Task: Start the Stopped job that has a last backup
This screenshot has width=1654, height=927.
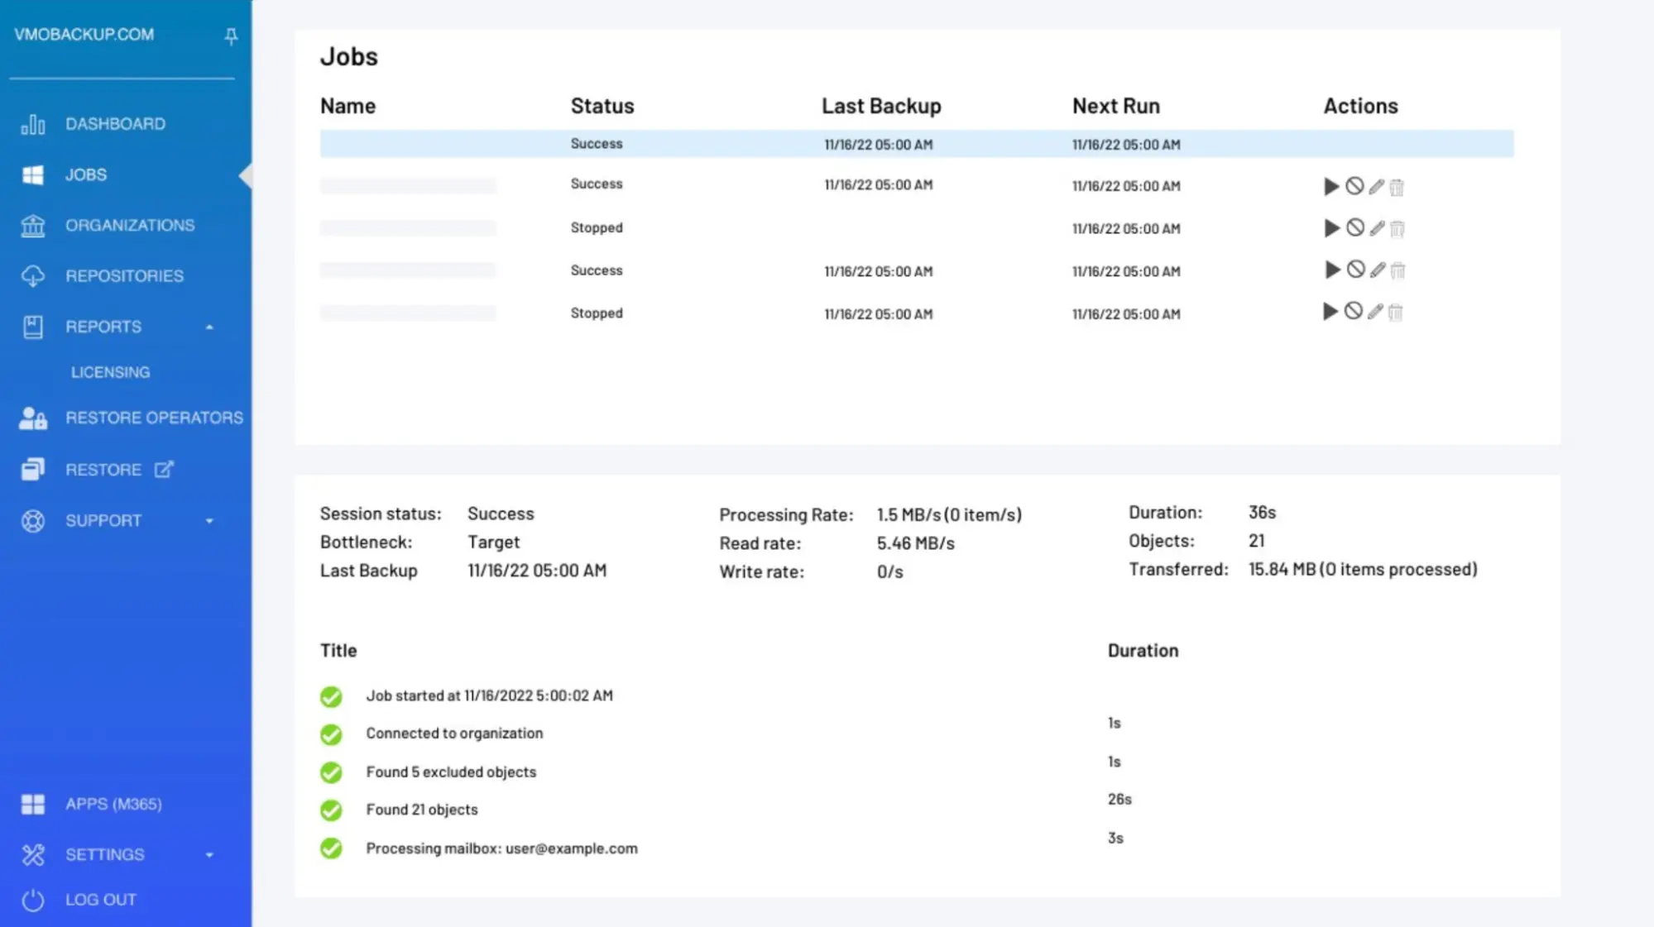Action: [1330, 312]
